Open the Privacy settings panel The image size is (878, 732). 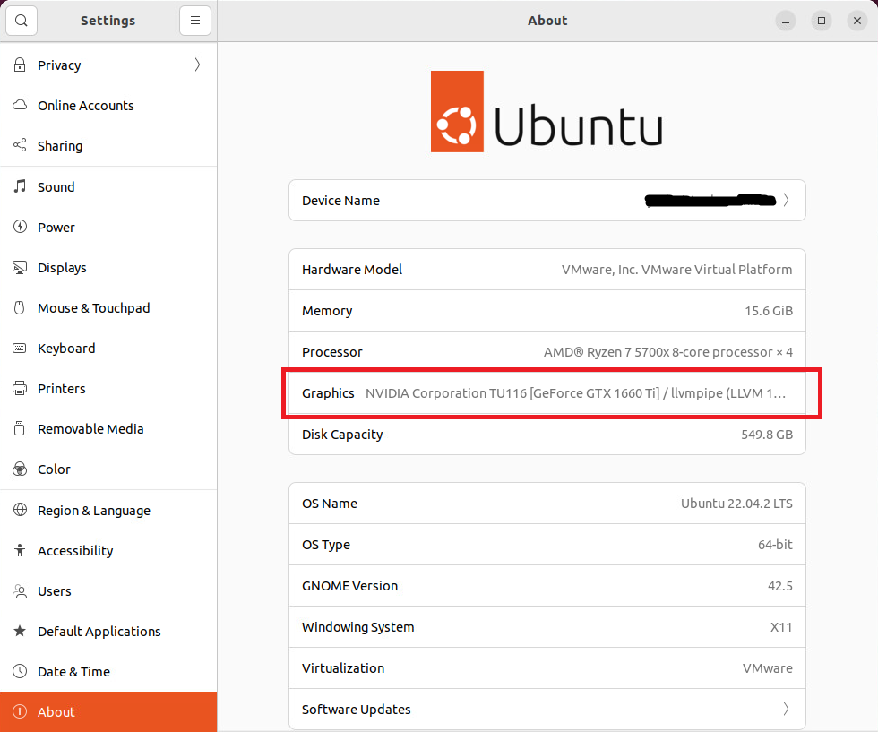[108, 65]
